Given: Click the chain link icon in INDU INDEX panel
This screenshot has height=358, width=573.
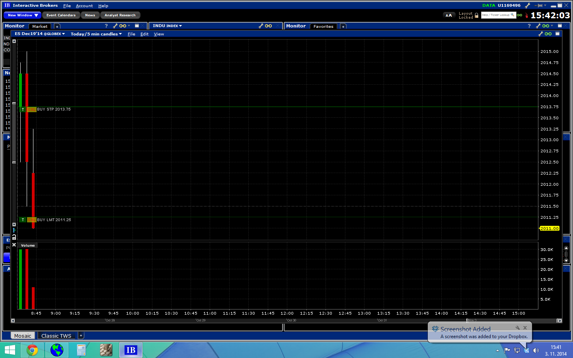Looking at the screenshot, I should tap(269, 26).
